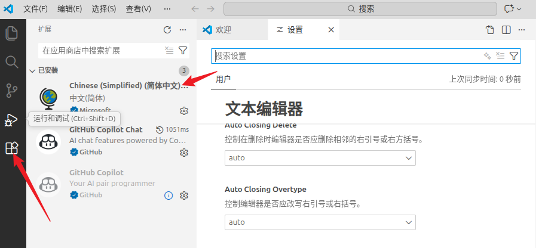Click Your AI pair programmer description
The height and width of the screenshot is (248, 536).
coord(112,183)
